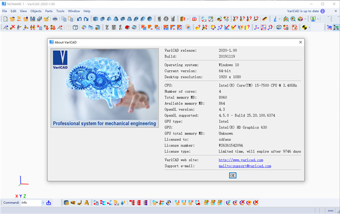
Task: Click OK in About VariCAD dialog
Action: tap(232, 176)
